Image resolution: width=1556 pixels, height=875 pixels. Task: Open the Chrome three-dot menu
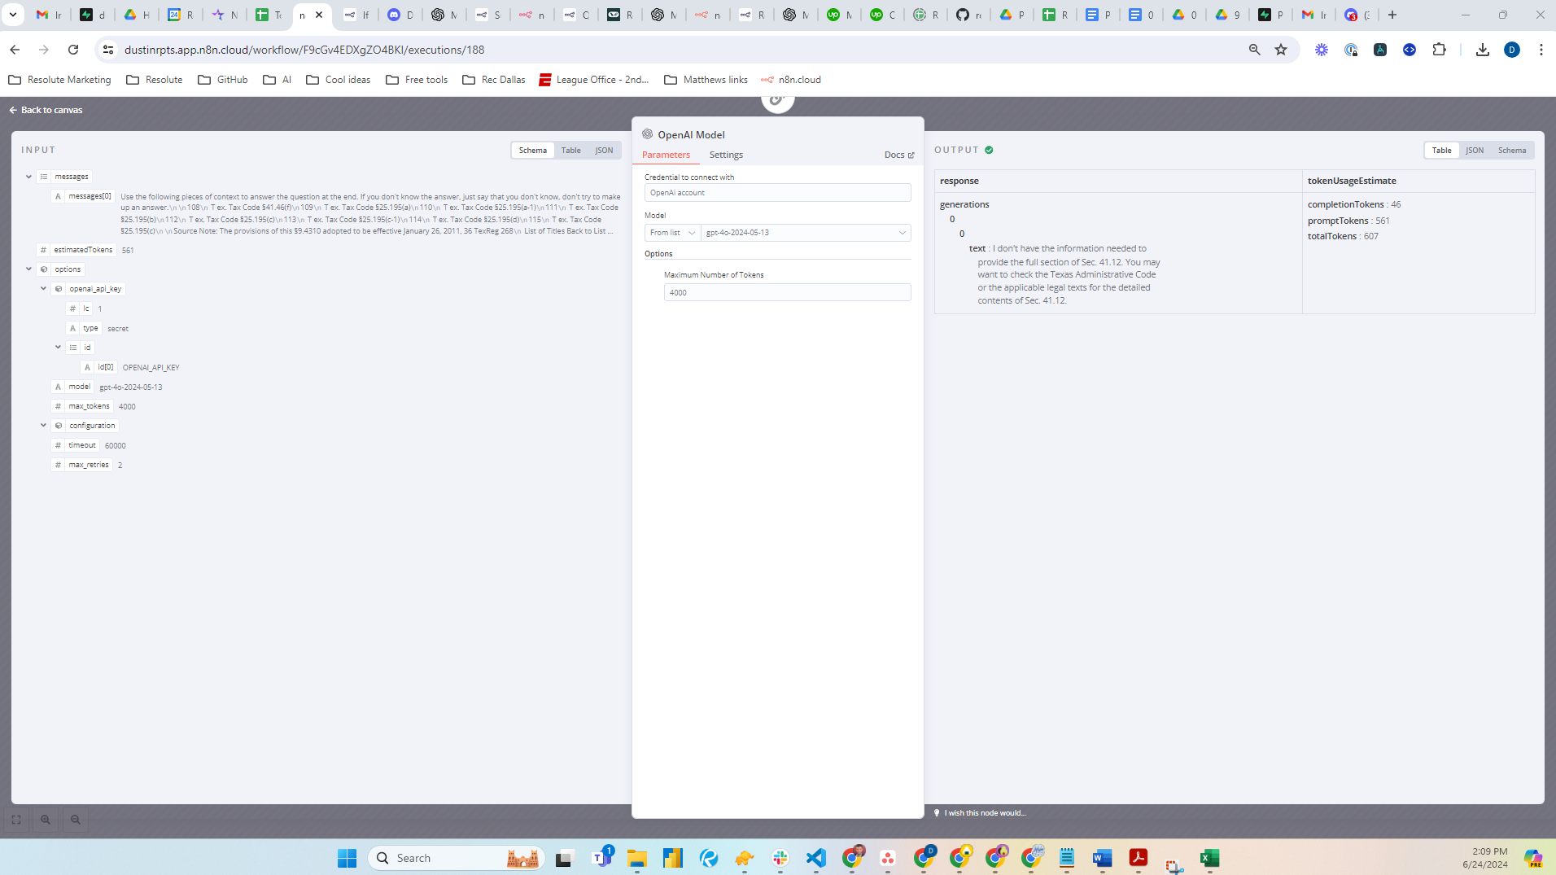point(1541,50)
